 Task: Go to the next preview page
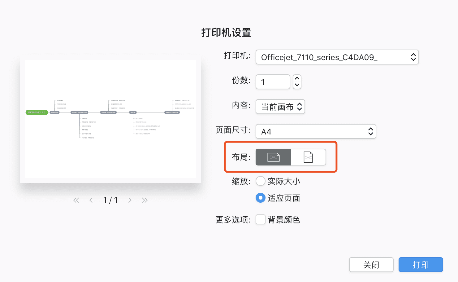130,200
